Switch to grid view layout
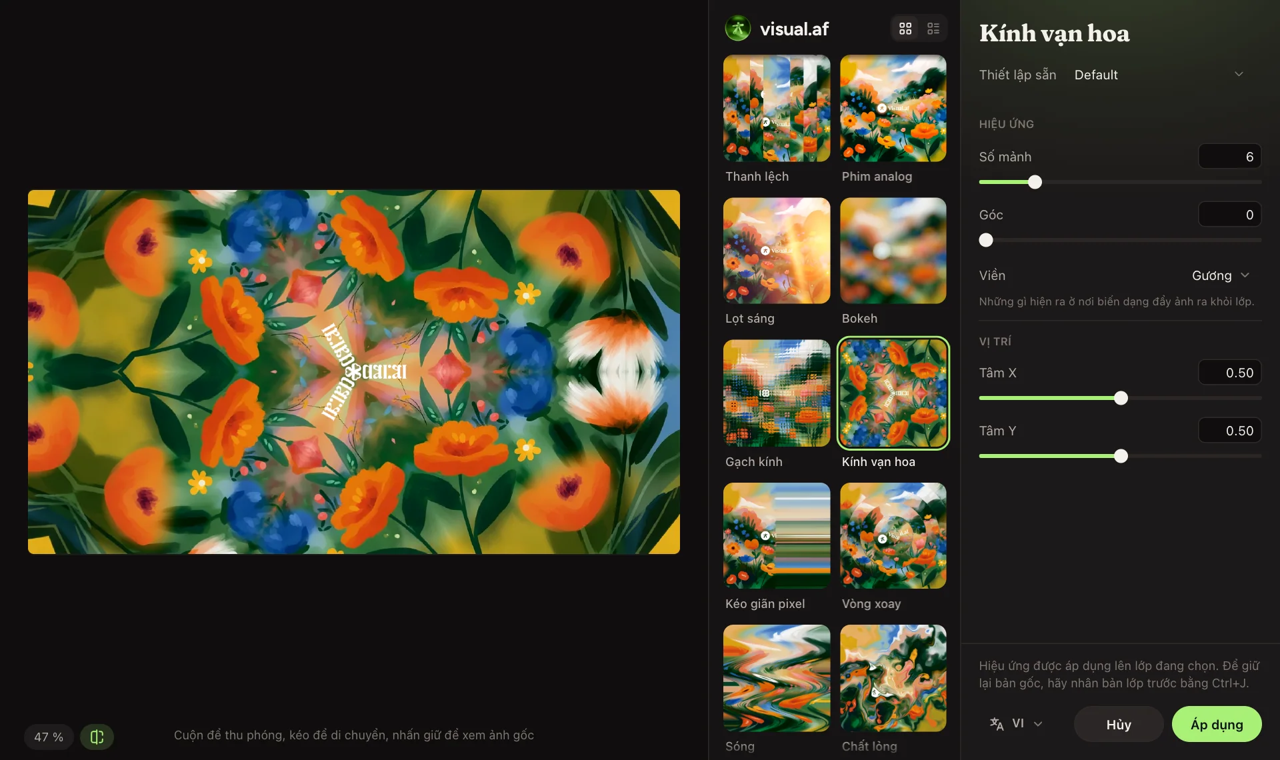 (x=905, y=29)
